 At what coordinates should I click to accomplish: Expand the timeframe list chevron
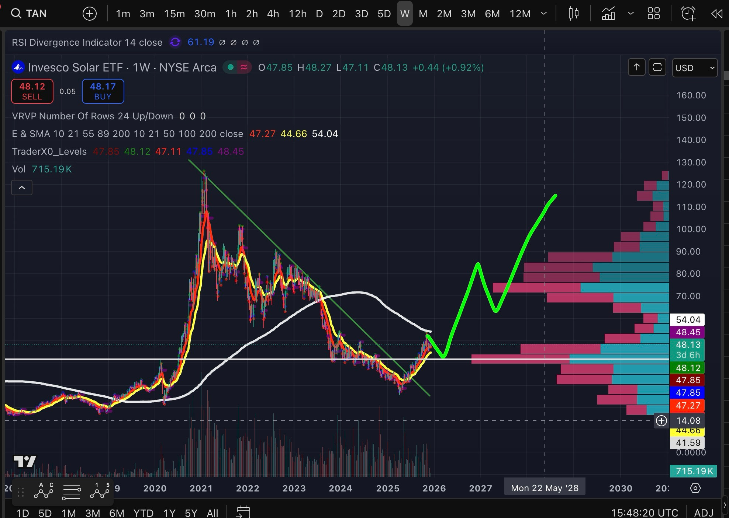coord(543,14)
